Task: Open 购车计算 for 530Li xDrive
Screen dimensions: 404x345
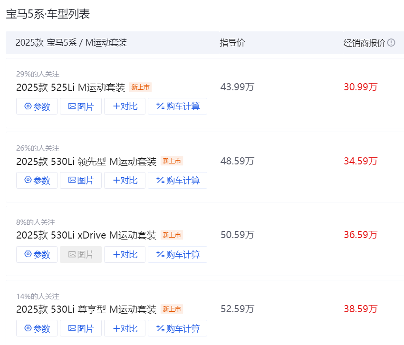Action: (x=178, y=255)
